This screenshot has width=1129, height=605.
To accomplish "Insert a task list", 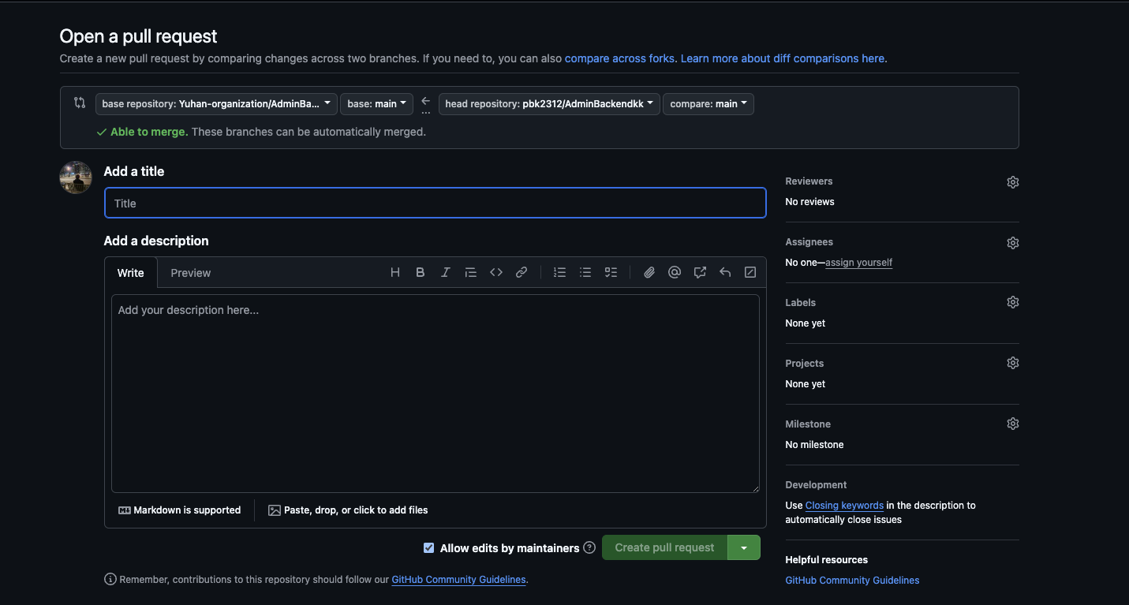I will (x=611, y=272).
